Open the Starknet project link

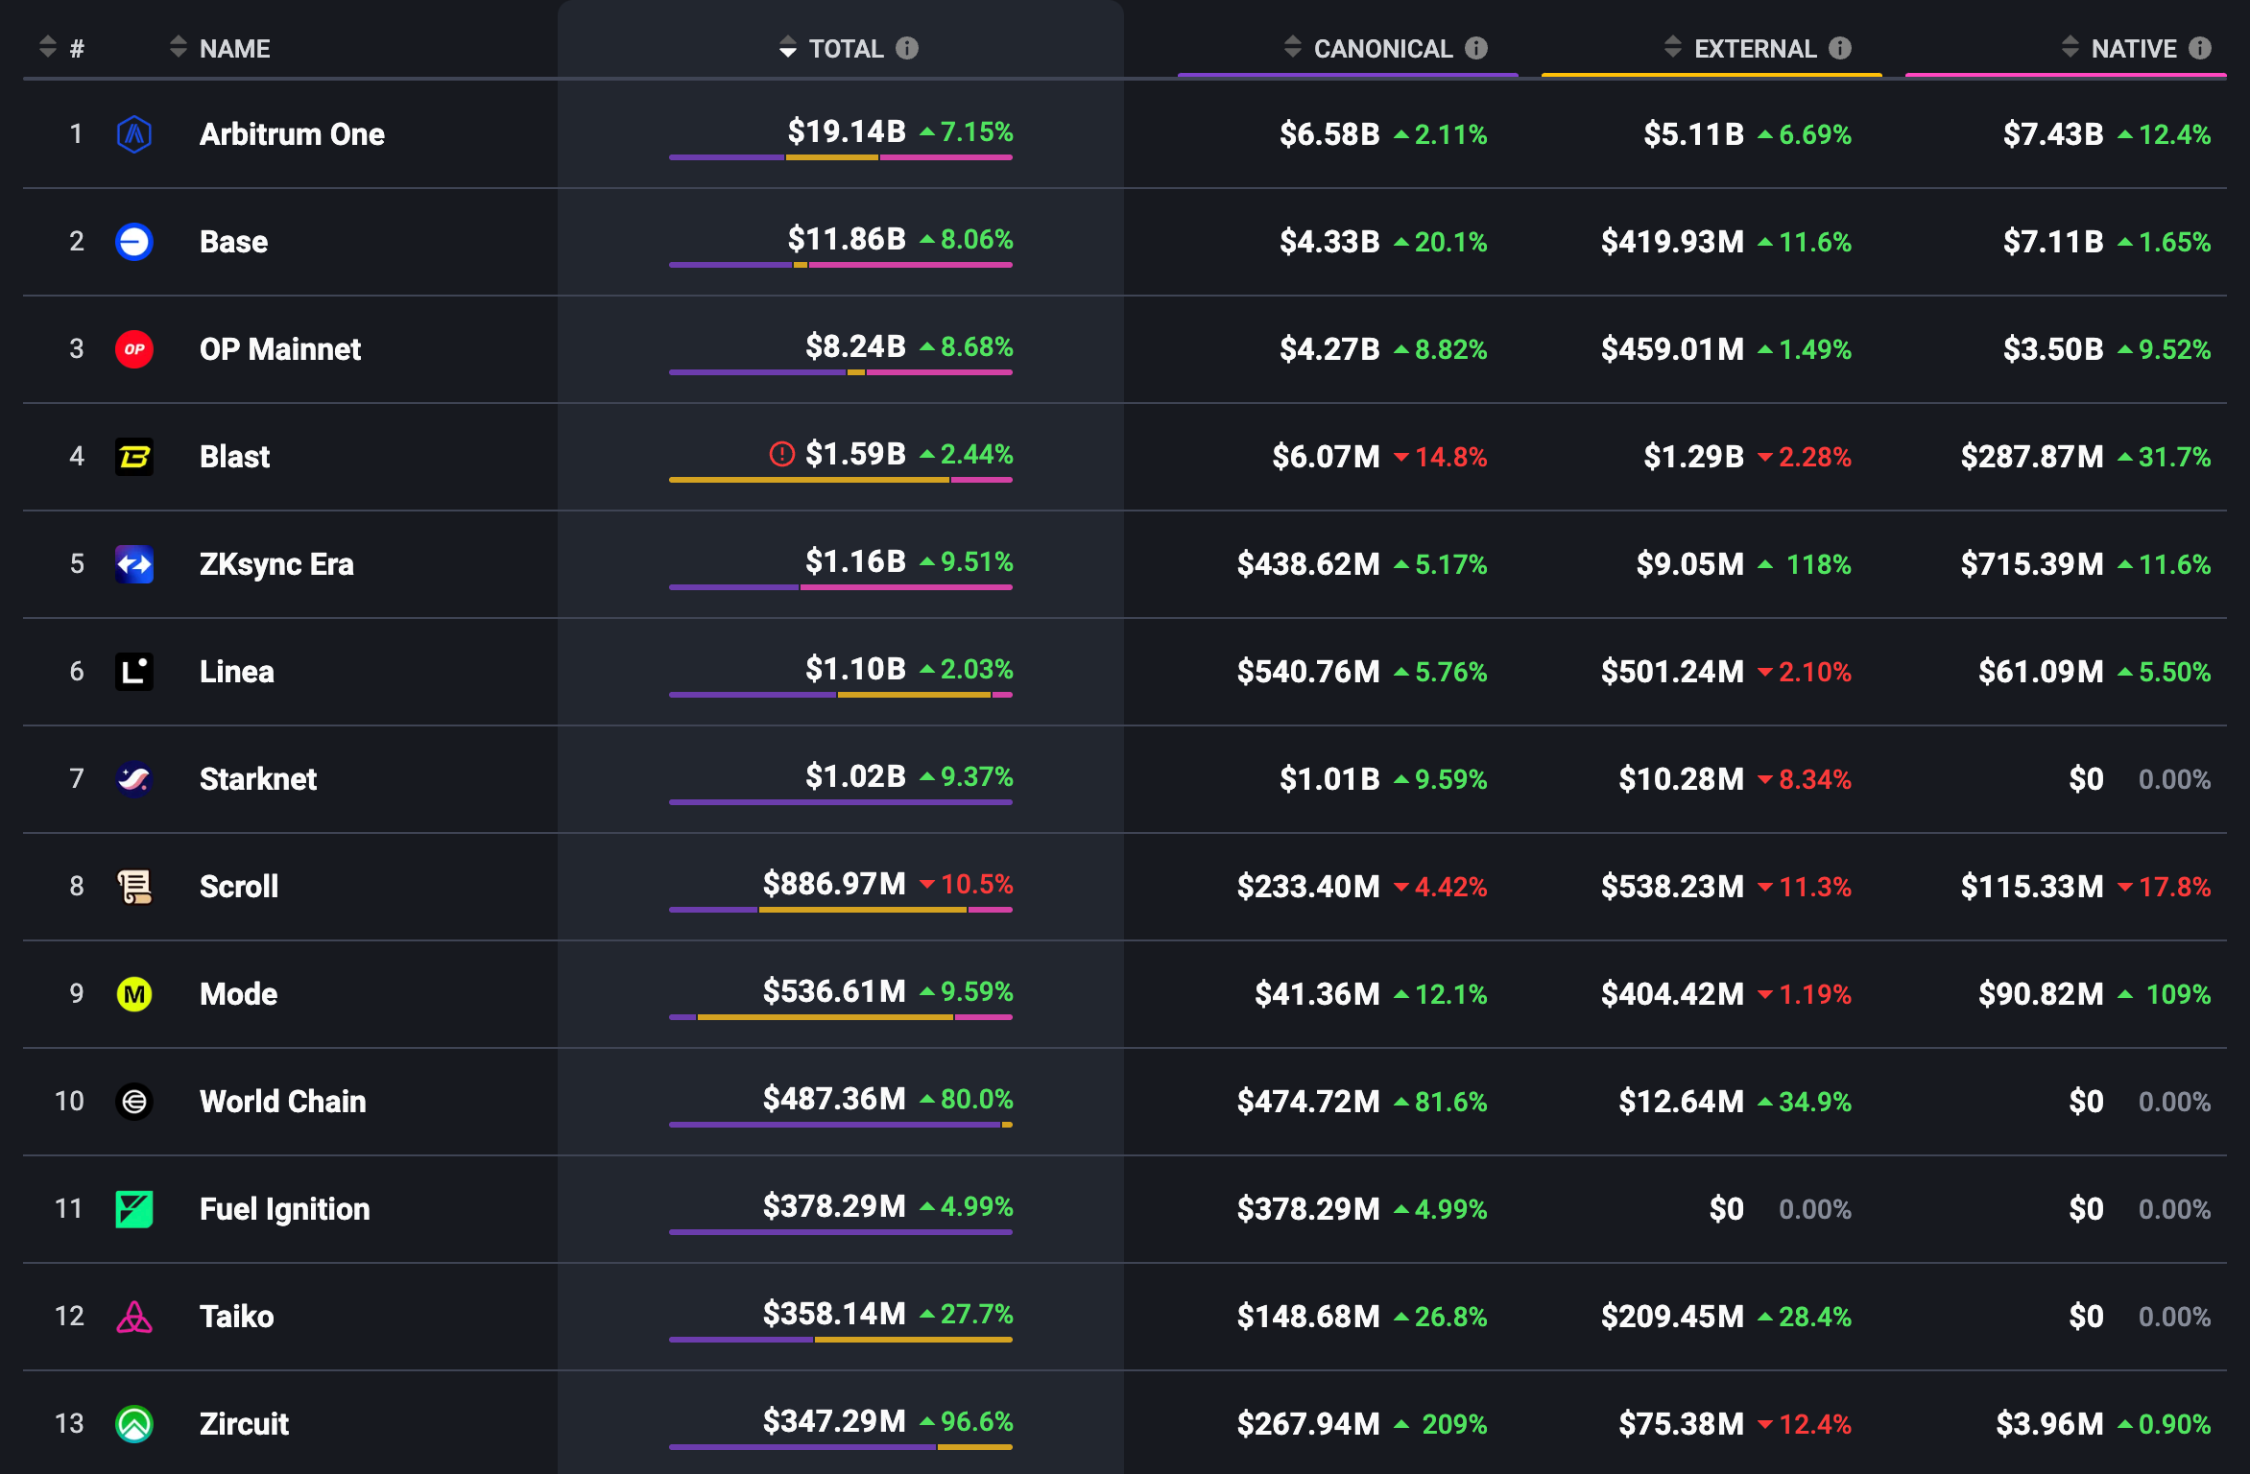258,779
